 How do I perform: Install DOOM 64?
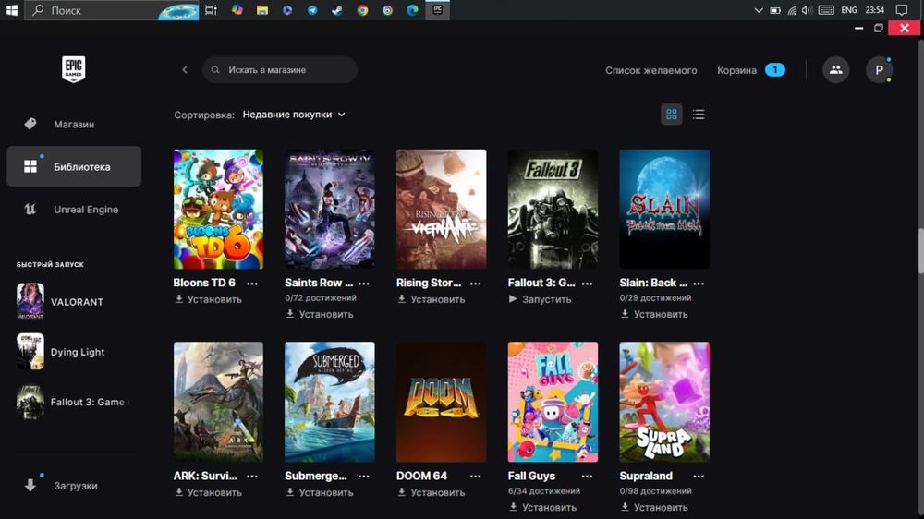pos(432,492)
